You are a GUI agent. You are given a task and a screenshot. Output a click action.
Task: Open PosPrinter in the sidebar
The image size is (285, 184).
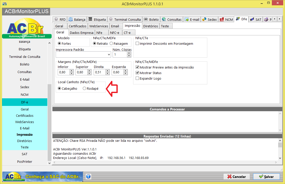tap(25, 162)
